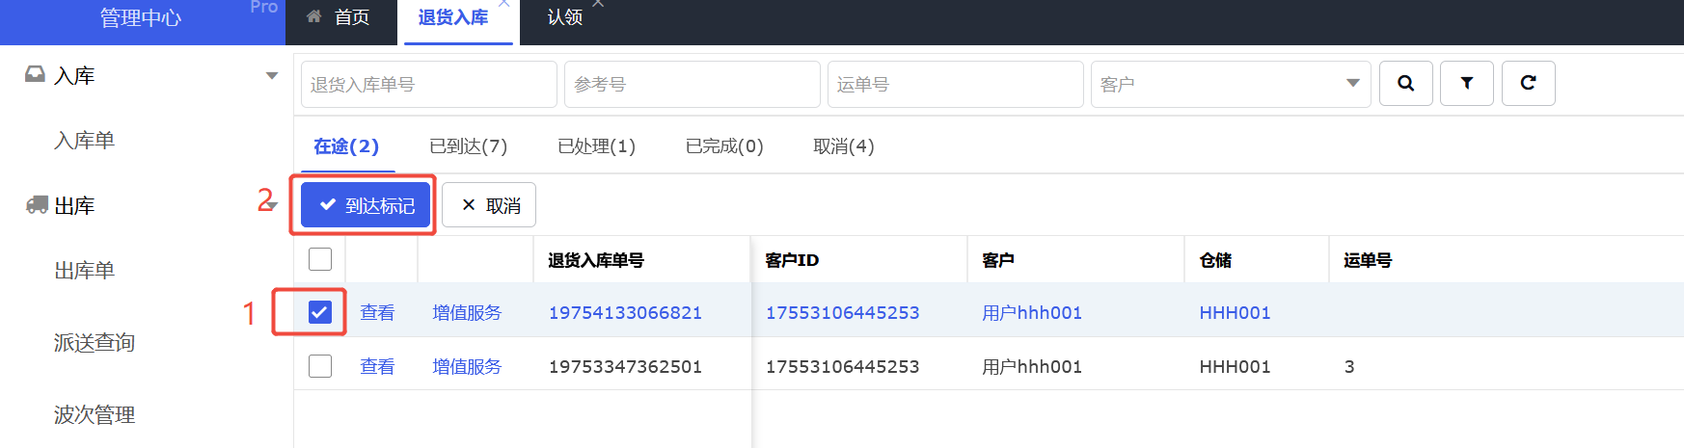Screen dimensions: 1684x448
Task: Click the 仓储 column header
Action: coord(1215,260)
